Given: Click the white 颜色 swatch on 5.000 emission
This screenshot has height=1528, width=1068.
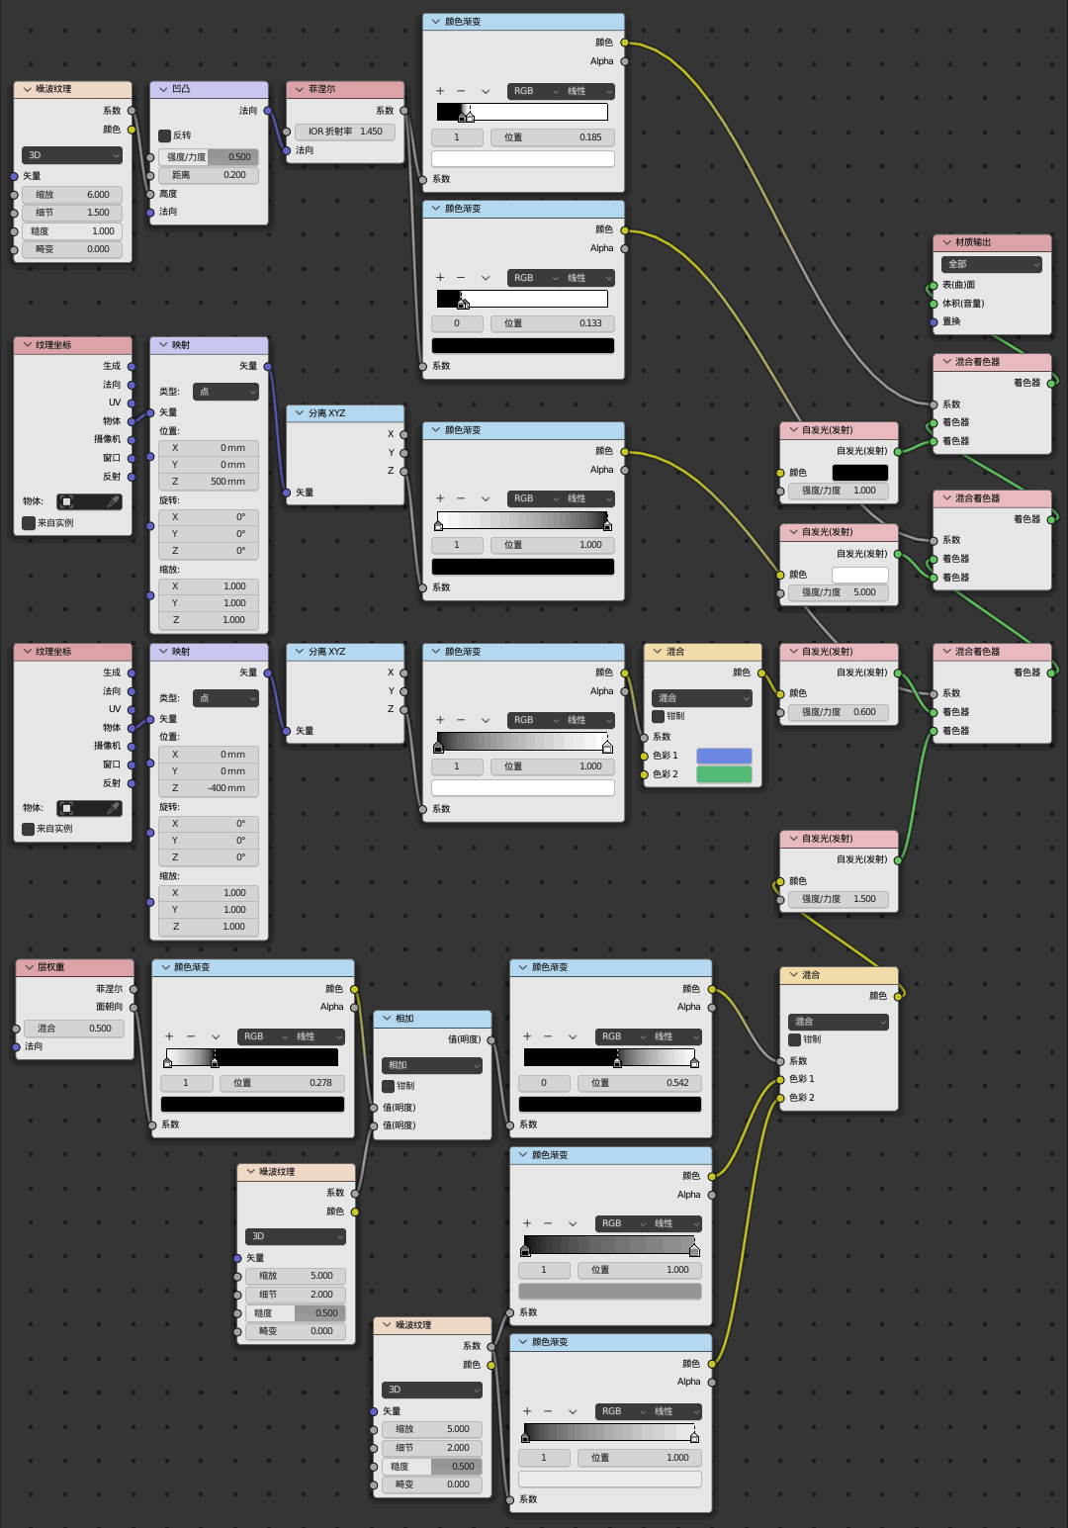Looking at the screenshot, I should [x=860, y=575].
